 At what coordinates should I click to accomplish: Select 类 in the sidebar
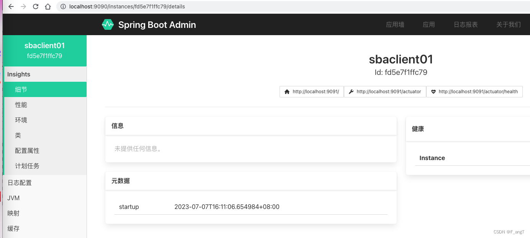point(45,135)
